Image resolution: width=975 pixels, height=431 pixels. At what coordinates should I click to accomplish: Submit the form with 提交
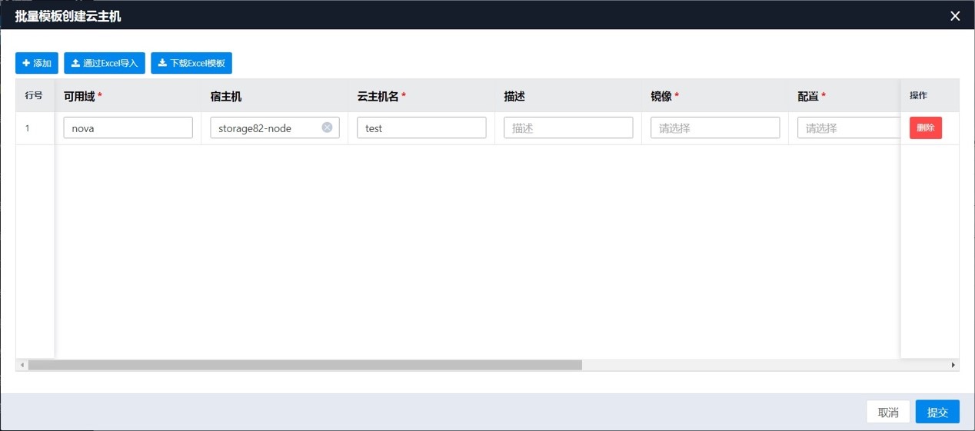point(937,412)
